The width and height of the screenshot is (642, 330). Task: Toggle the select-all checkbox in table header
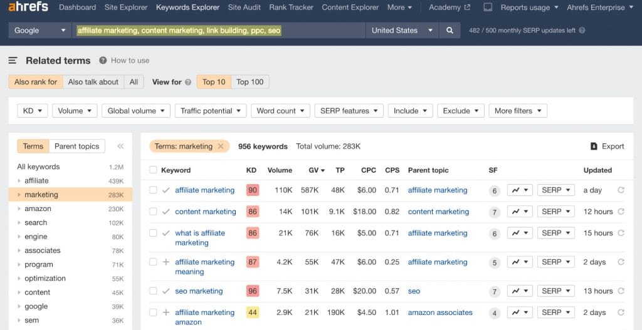pos(153,170)
